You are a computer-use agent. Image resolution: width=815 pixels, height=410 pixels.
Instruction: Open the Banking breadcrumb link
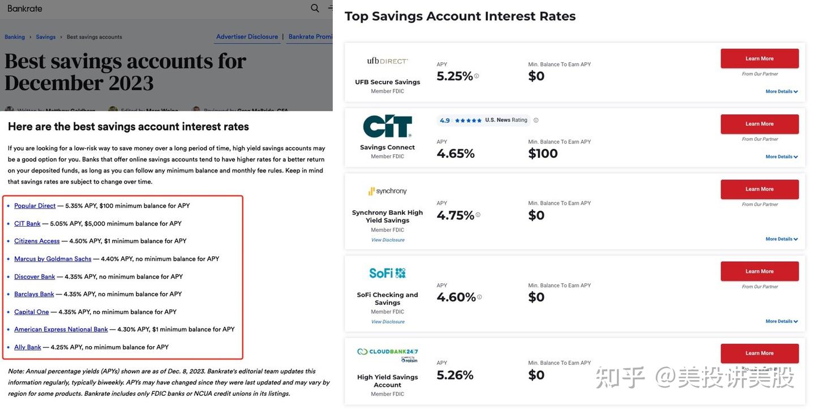coord(15,37)
